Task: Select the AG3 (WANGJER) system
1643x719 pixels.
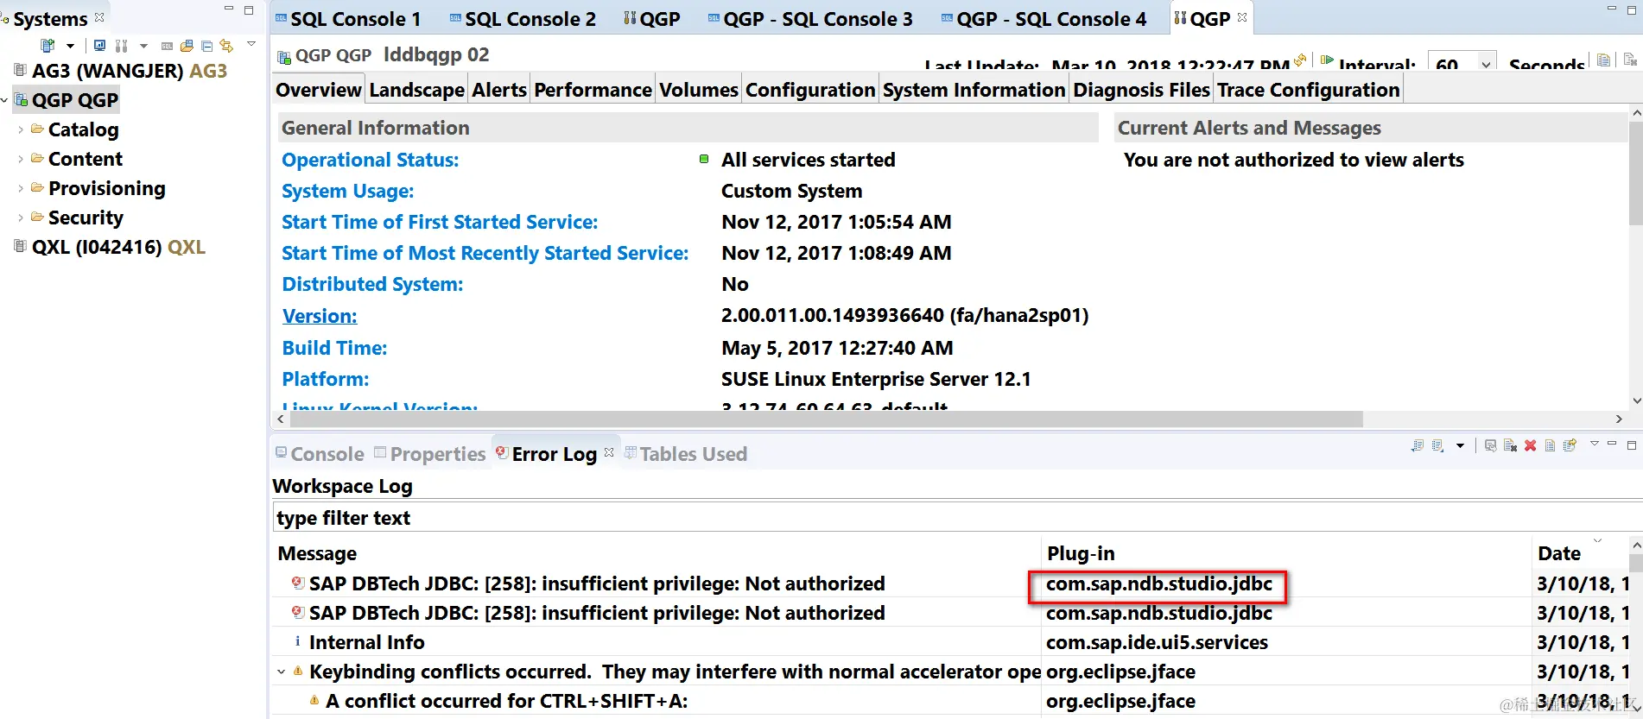Action: (x=129, y=71)
